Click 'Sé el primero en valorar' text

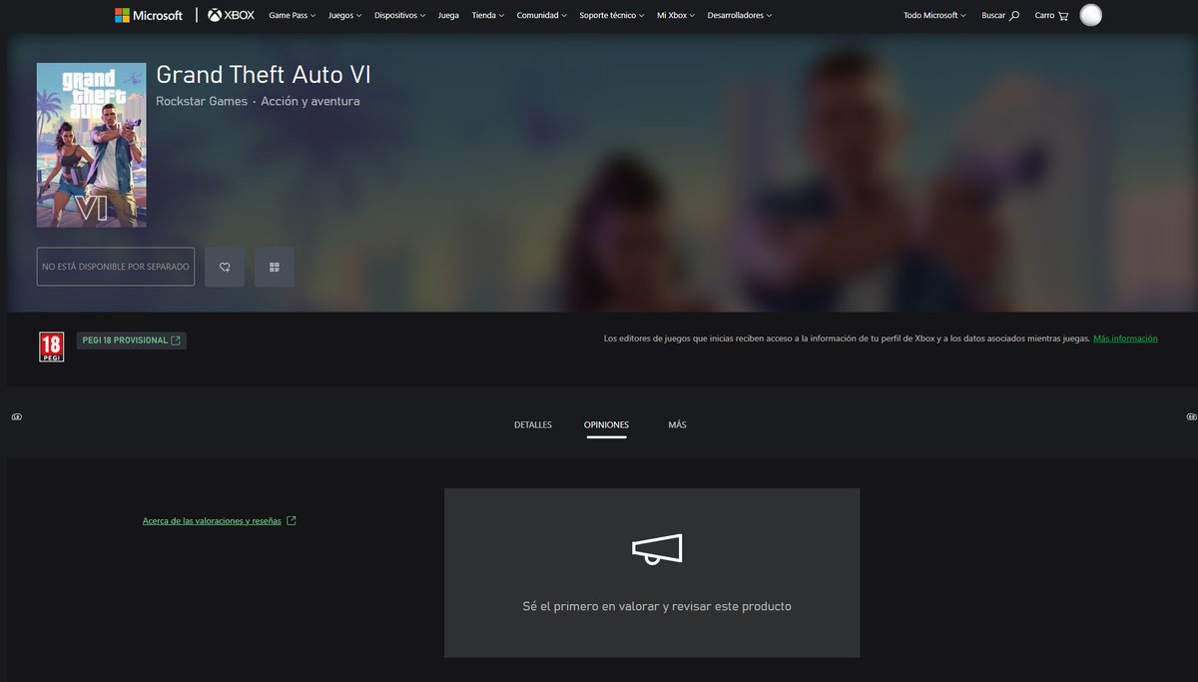[657, 606]
